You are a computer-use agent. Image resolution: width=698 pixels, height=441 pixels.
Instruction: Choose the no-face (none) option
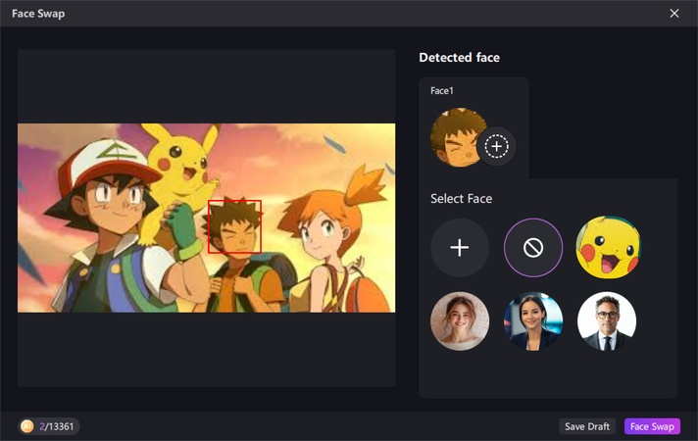[533, 248]
